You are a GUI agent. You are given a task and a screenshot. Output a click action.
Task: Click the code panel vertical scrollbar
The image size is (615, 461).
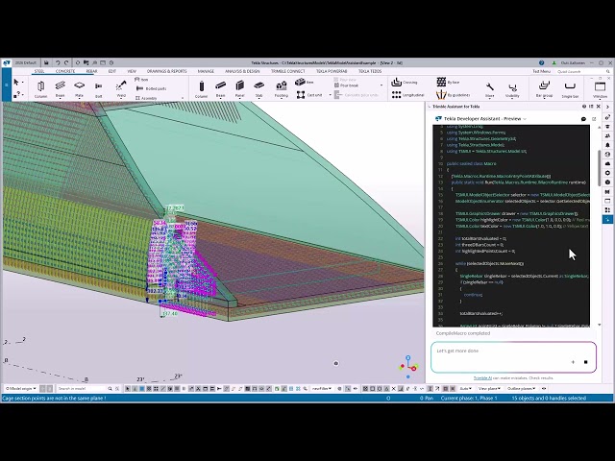tap(600, 169)
